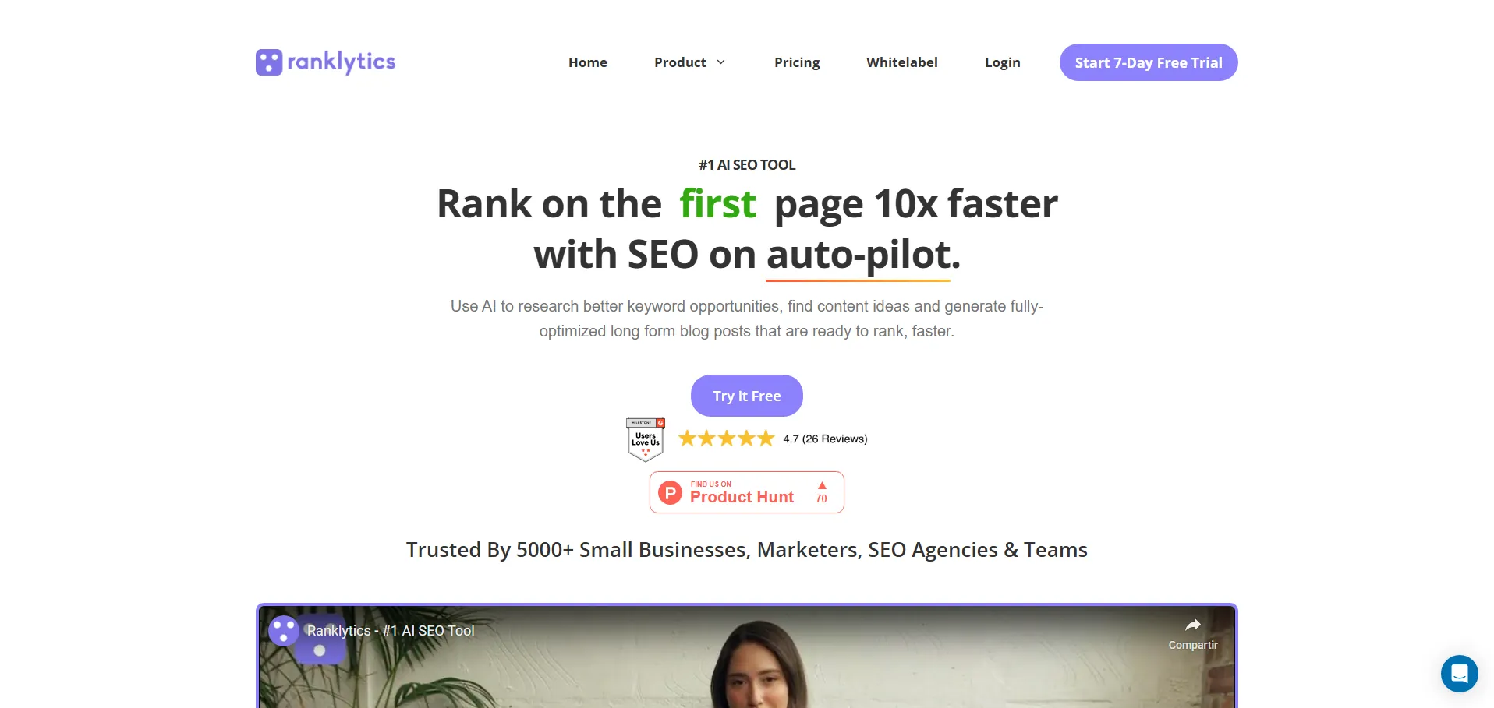
Task: Click the Try it Free button
Action: coord(747,396)
